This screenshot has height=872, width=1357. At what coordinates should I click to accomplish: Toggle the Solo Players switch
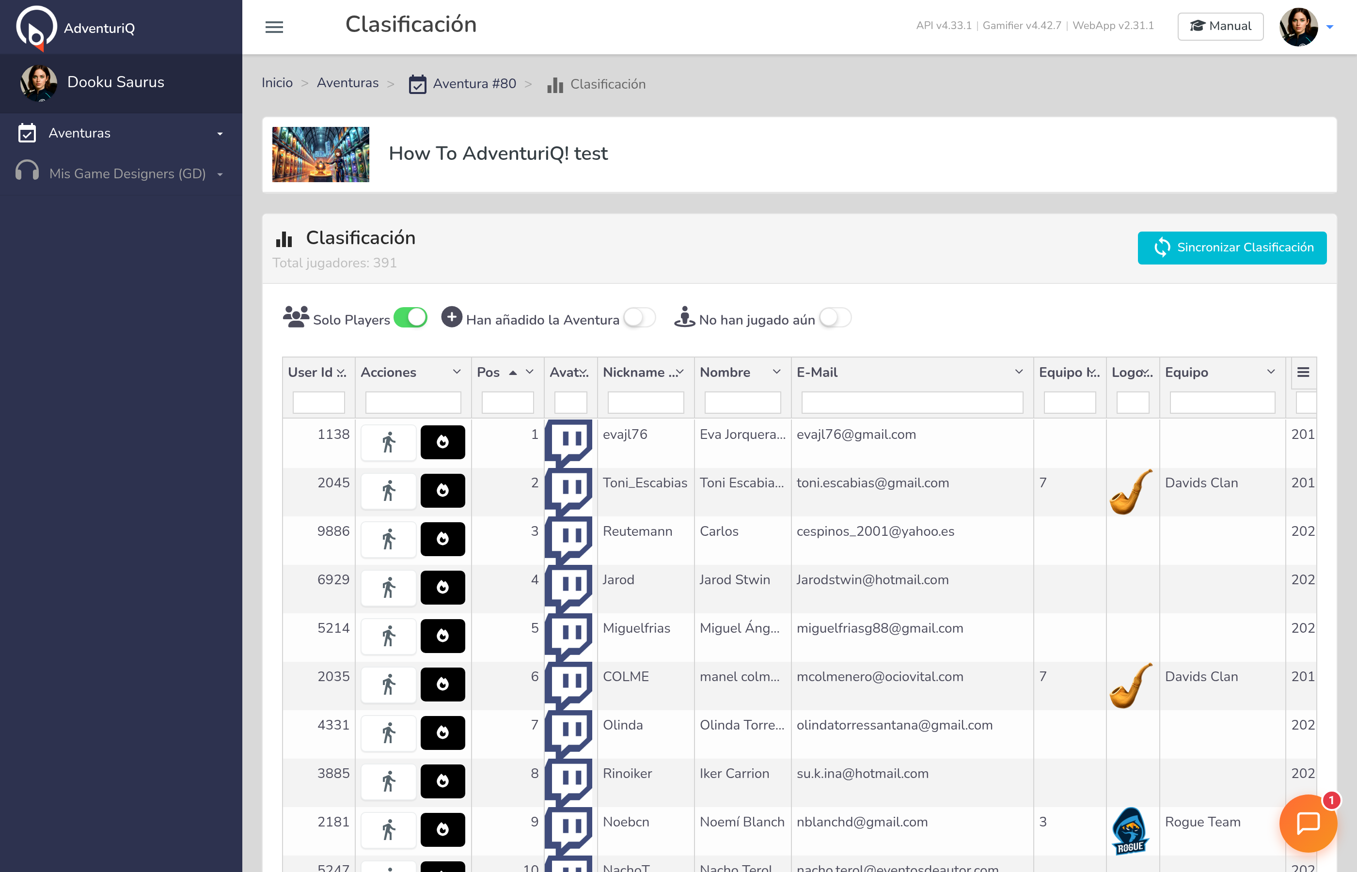pyautogui.click(x=410, y=318)
